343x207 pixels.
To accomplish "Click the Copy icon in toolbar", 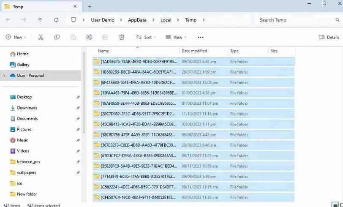I will 57,37.
